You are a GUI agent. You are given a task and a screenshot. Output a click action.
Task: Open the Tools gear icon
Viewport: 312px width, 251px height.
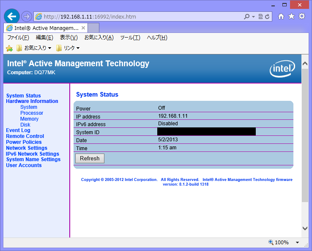click(301, 16)
